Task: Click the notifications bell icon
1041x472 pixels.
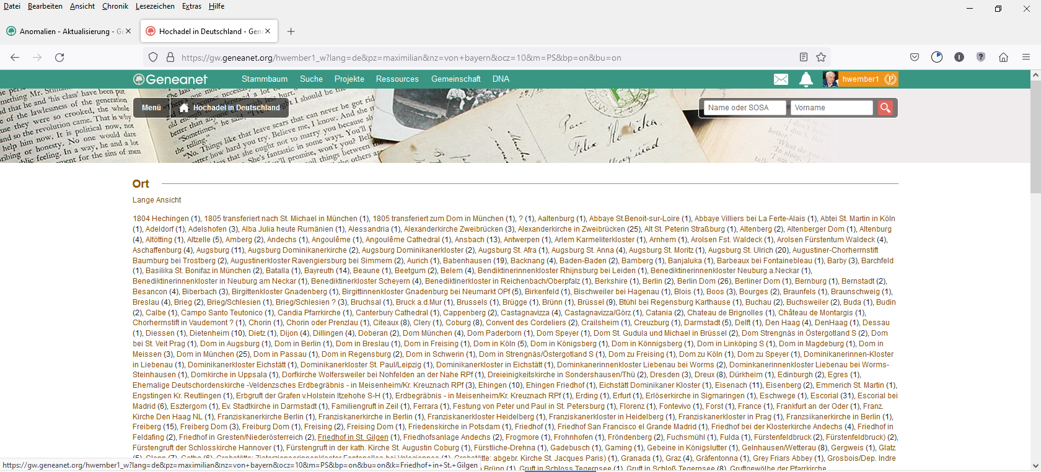Action: point(806,79)
